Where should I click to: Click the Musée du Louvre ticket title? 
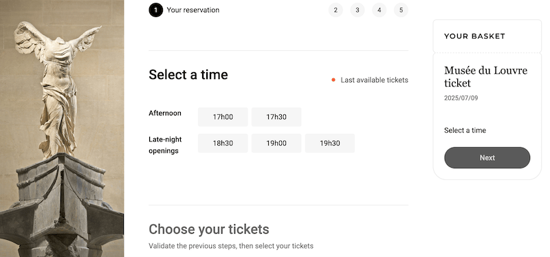pos(485,76)
